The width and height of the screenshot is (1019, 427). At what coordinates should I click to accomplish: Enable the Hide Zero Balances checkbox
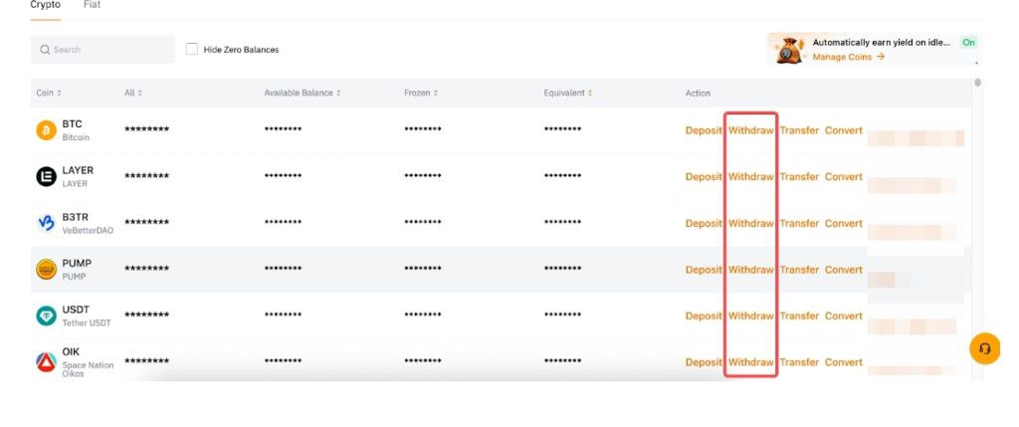pyautogui.click(x=192, y=49)
